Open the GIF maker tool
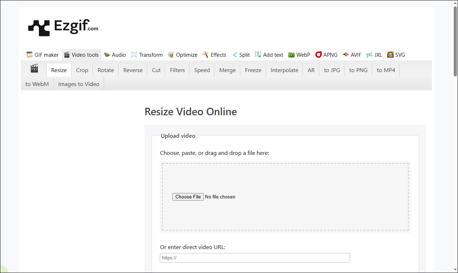This screenshot has height=273, width=458. (x=42, y=55)
